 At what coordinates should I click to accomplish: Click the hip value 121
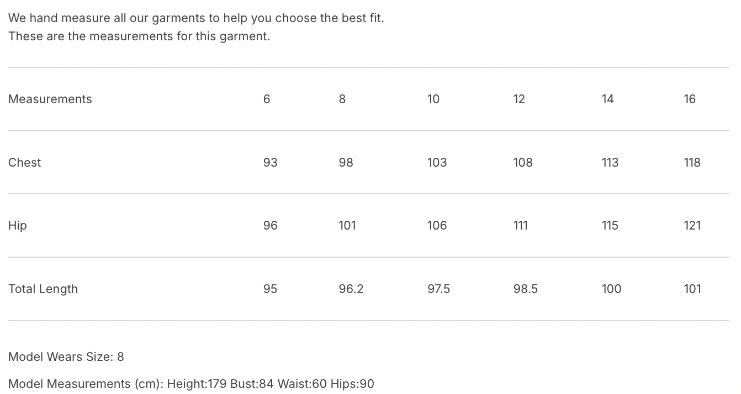(692, 225)
